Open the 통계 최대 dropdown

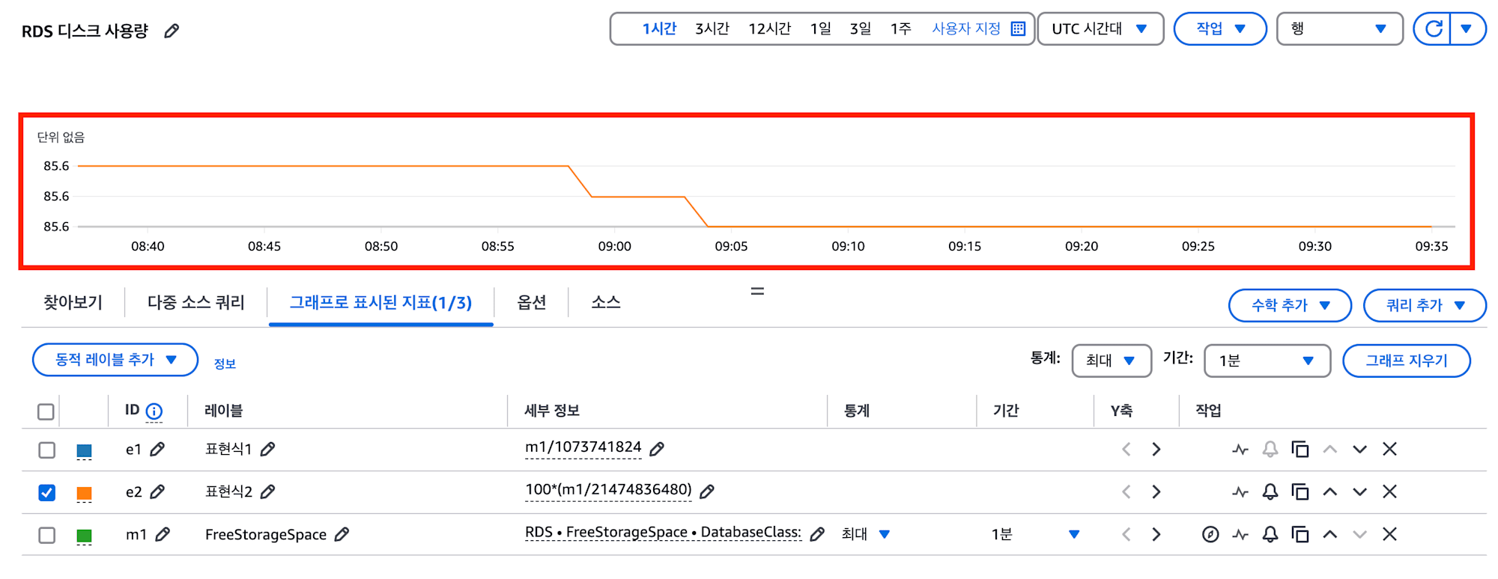1112,361
